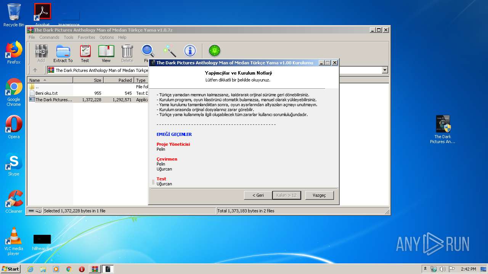Click the VirusScan green bug toolbar icon
The width and height of the screenshot is (488, 274).
point(215,51)
